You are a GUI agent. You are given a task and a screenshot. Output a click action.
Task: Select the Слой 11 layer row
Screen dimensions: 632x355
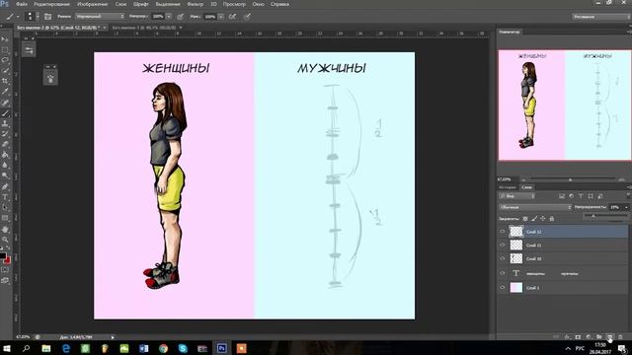(563, 245)
